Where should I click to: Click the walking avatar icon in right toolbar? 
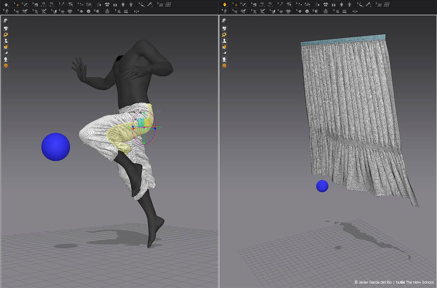click(224, 11)
